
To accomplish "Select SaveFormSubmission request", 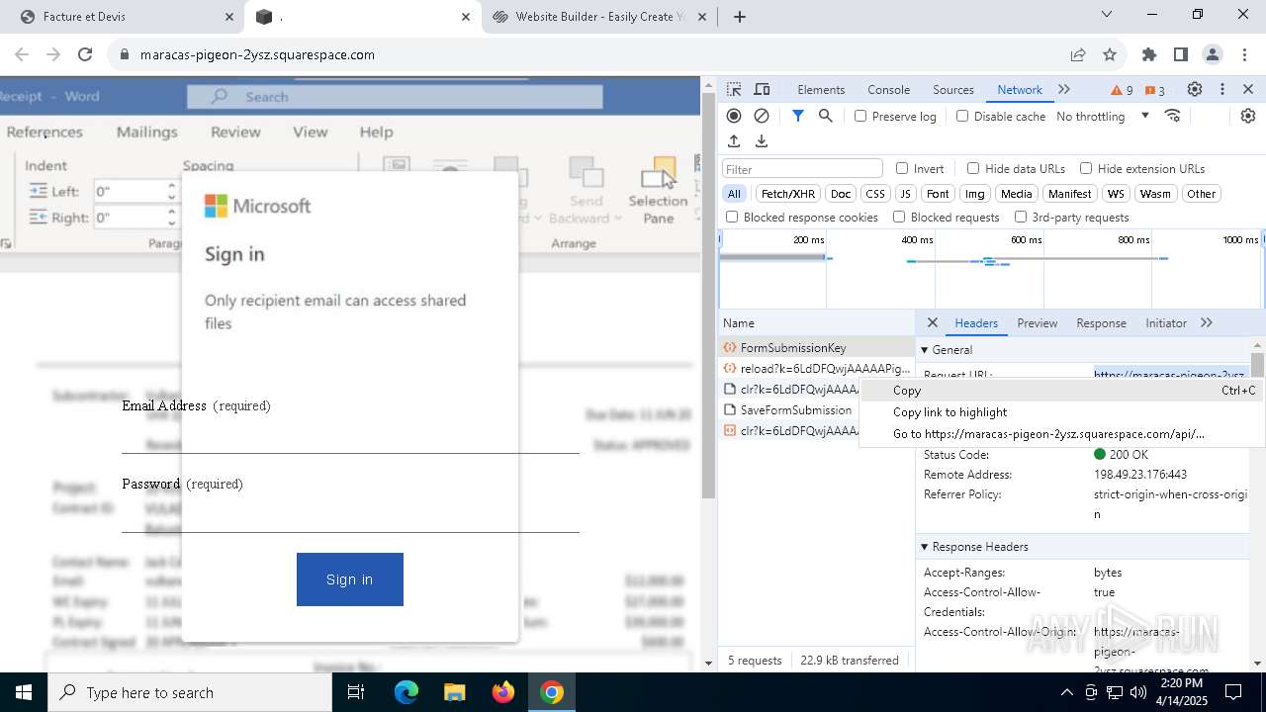I will (x=788, y=410).
